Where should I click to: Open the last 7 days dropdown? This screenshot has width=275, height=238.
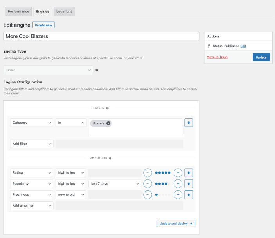coord(115,184)
